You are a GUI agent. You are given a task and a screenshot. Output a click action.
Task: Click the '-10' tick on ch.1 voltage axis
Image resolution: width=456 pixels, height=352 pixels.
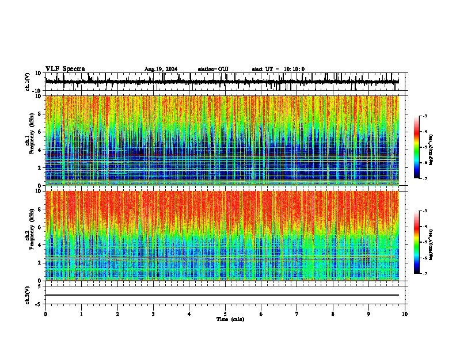coord(37,91)
